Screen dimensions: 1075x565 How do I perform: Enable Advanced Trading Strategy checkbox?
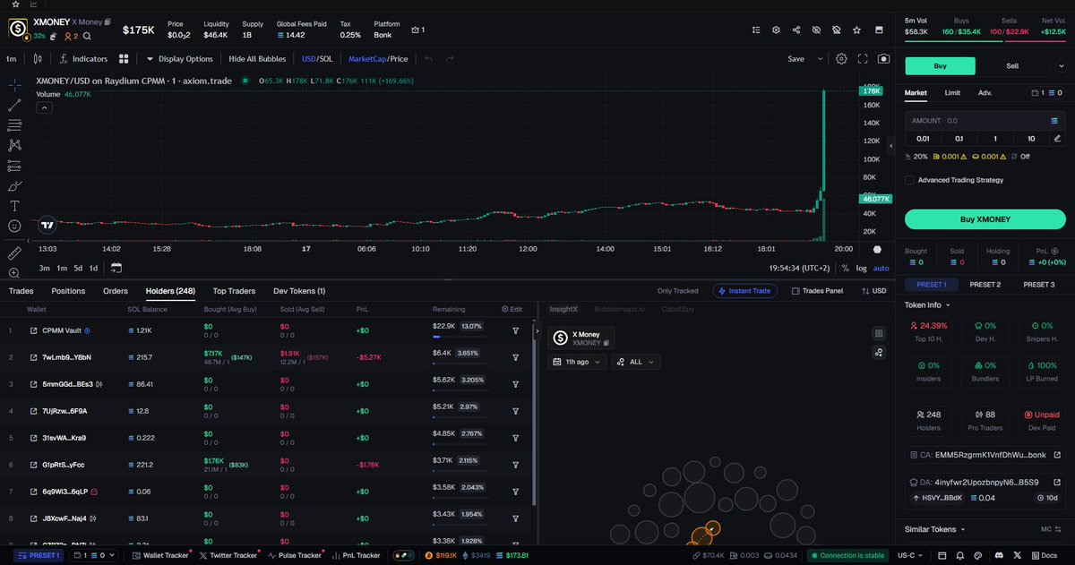[x=910, y=180]
